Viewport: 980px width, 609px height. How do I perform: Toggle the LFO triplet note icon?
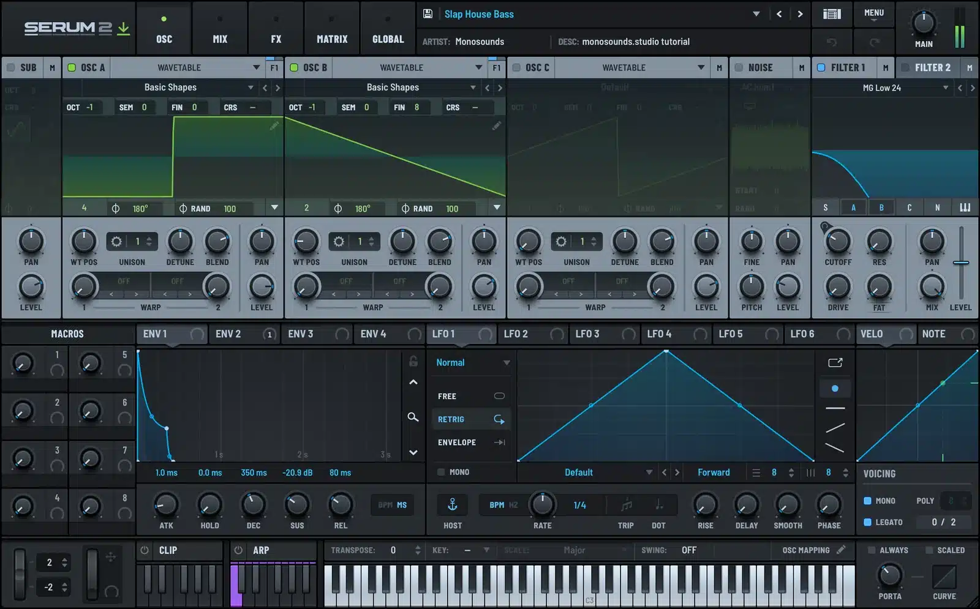pos(626,505)
